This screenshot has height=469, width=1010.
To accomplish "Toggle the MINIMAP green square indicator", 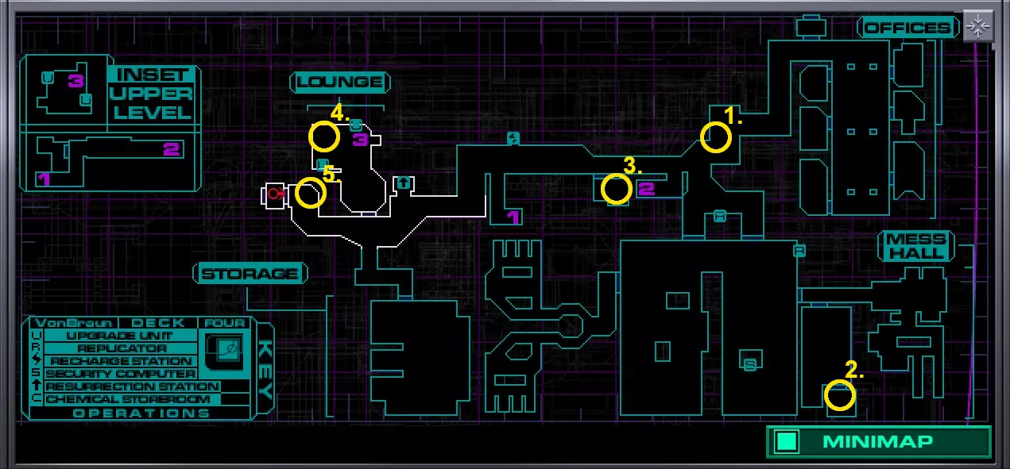I will 787,441.
